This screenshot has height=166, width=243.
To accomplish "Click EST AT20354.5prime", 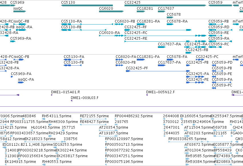I will pyautogui.click(x=108, y=130).
